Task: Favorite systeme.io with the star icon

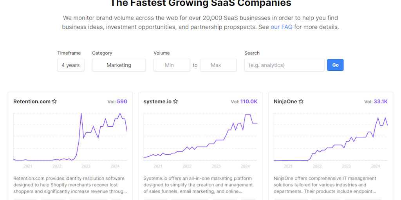Action: [175, 102]
